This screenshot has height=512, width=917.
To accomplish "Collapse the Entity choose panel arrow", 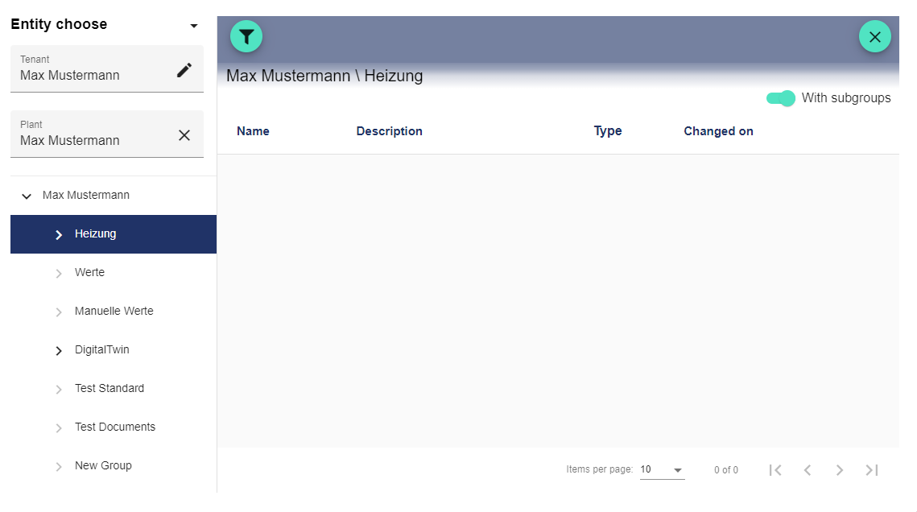I will pyautogui.click(x=193, y=26).
